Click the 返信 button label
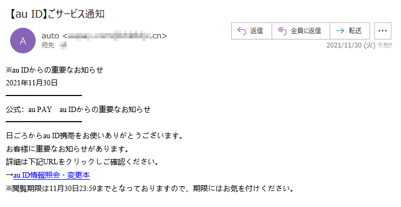This screenshot has height=207, width=401. pyautogui.click(x=257, y=31)
